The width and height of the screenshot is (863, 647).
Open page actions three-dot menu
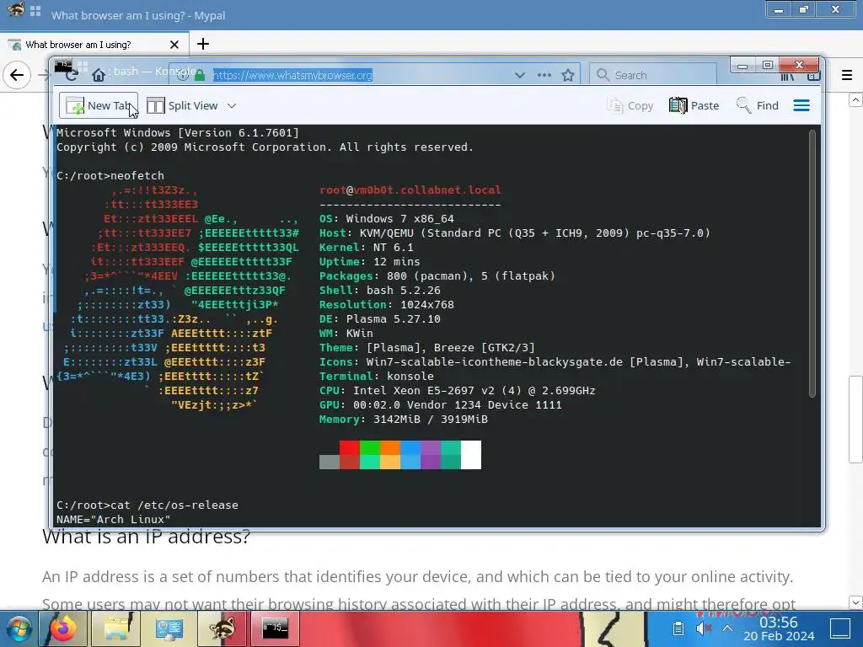[544, 75]
